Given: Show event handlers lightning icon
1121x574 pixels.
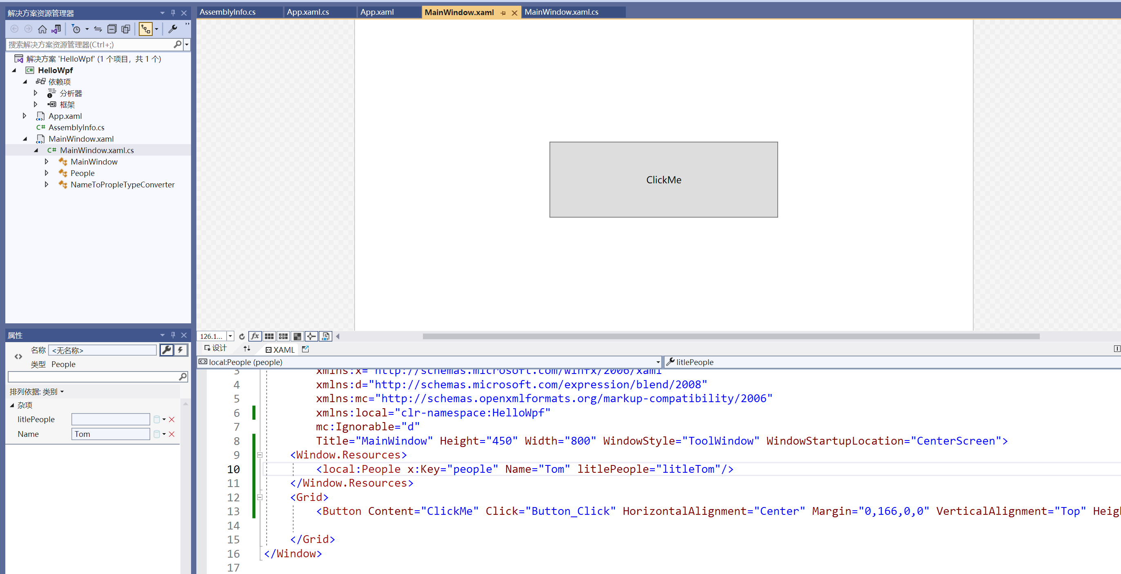Looking at the screenshot, I should [x=180, y=350].
